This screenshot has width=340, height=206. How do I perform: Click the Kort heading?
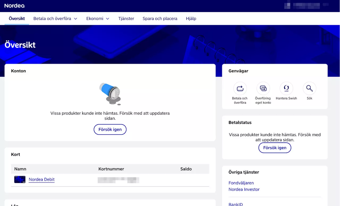pos(15,154)
